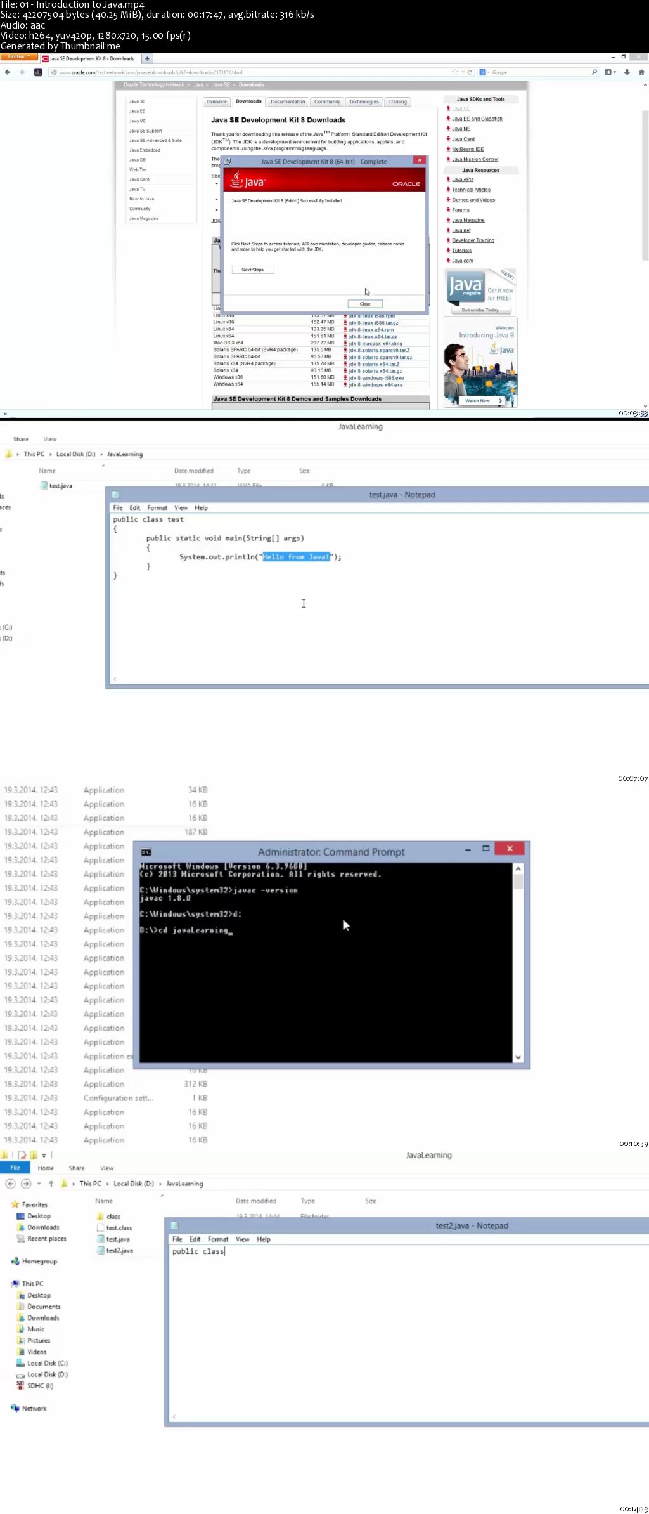Open the Developer Training link
Screen dimensions: 649x1514
tap(473, 240)
